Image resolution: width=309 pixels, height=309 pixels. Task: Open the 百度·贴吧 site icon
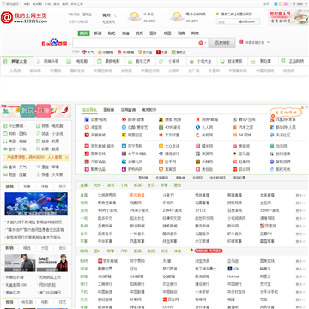[x=87, y=119]
